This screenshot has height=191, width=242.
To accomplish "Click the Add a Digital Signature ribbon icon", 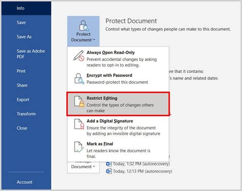I will point(79,124).
